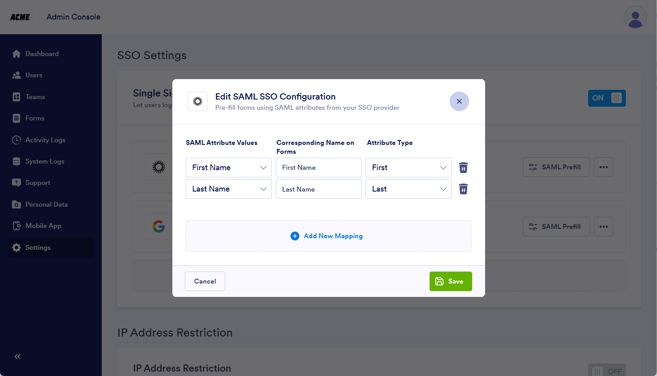Delete the Last Name mapping row
The width and height of the screenshot is (657, 376).
point(463,189)
